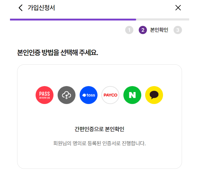This screenshot has width=215, height=176.
Task: Select the green Naver N icon
Action: click(132, 95)
